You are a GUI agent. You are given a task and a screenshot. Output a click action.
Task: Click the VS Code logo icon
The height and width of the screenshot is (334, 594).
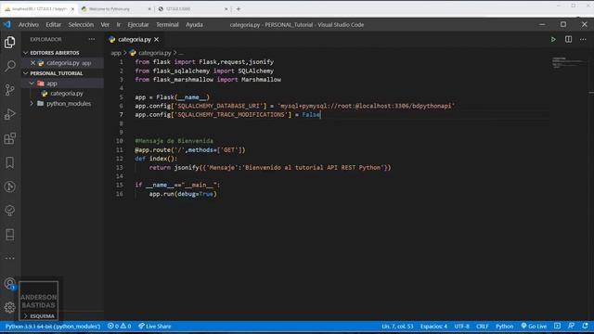pos(7,25)
